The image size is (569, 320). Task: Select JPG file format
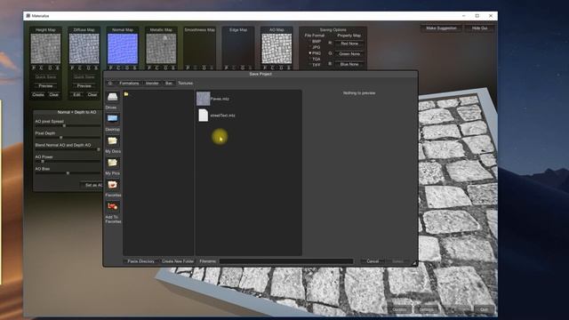point(315,47)
